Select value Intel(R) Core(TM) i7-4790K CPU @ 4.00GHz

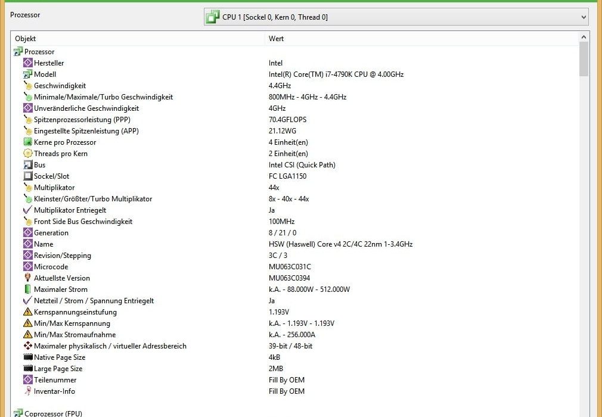pos(336,74)
